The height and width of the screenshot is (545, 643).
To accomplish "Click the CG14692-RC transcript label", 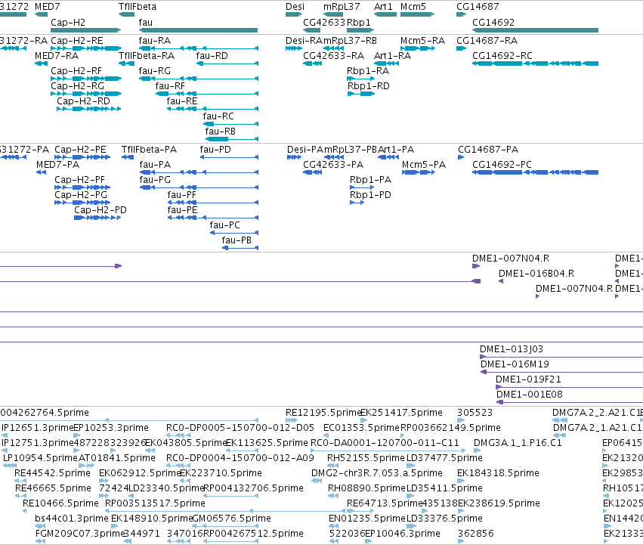I will tap(502, 56).
